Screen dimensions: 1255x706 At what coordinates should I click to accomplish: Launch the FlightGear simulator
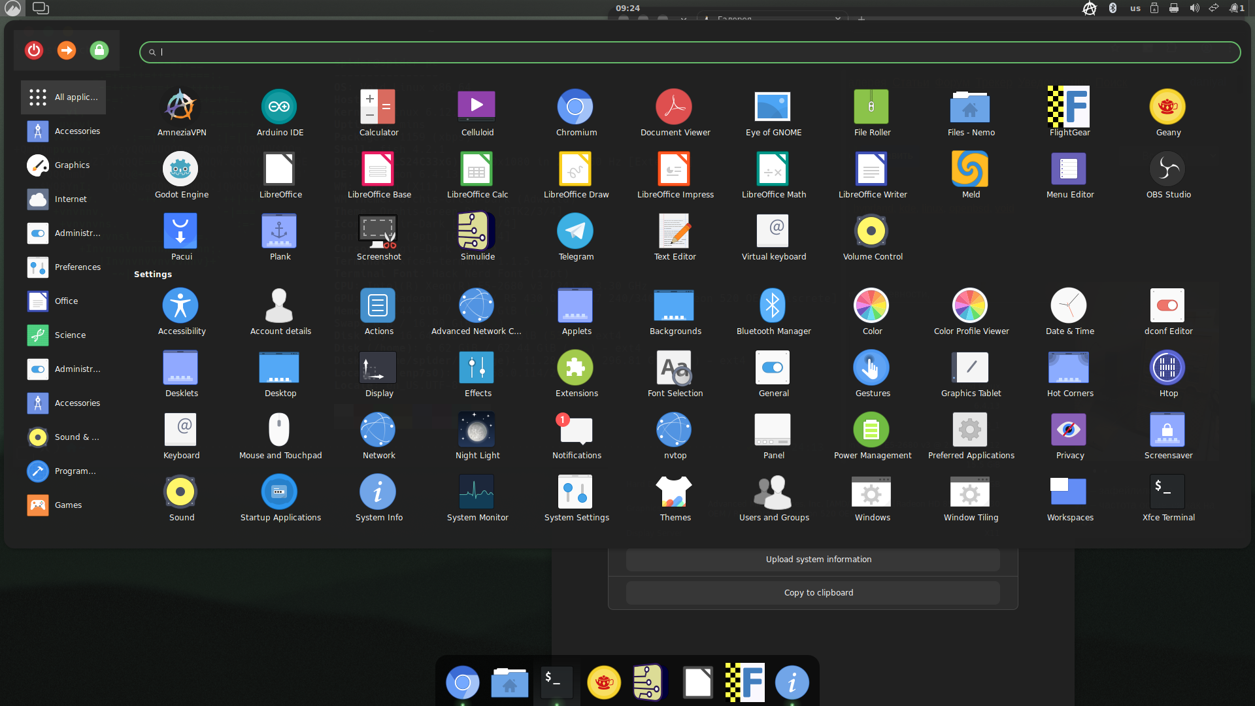(1069, 107)
